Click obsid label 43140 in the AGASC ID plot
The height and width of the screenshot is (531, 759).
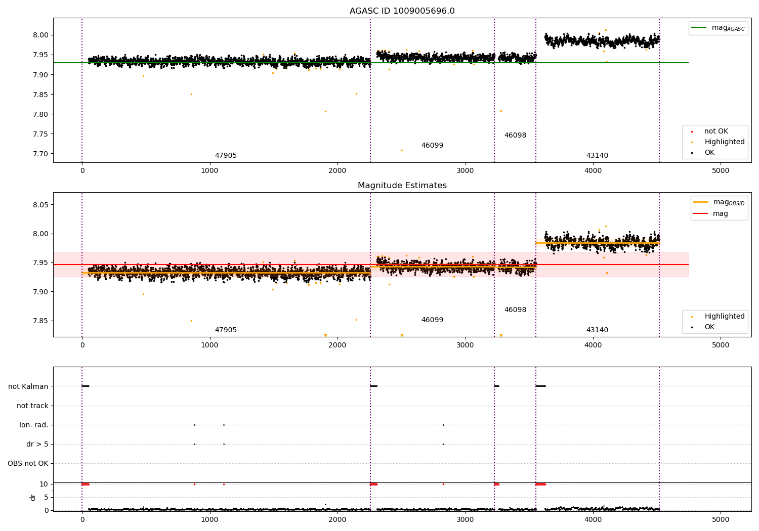(x=597, y=156)
